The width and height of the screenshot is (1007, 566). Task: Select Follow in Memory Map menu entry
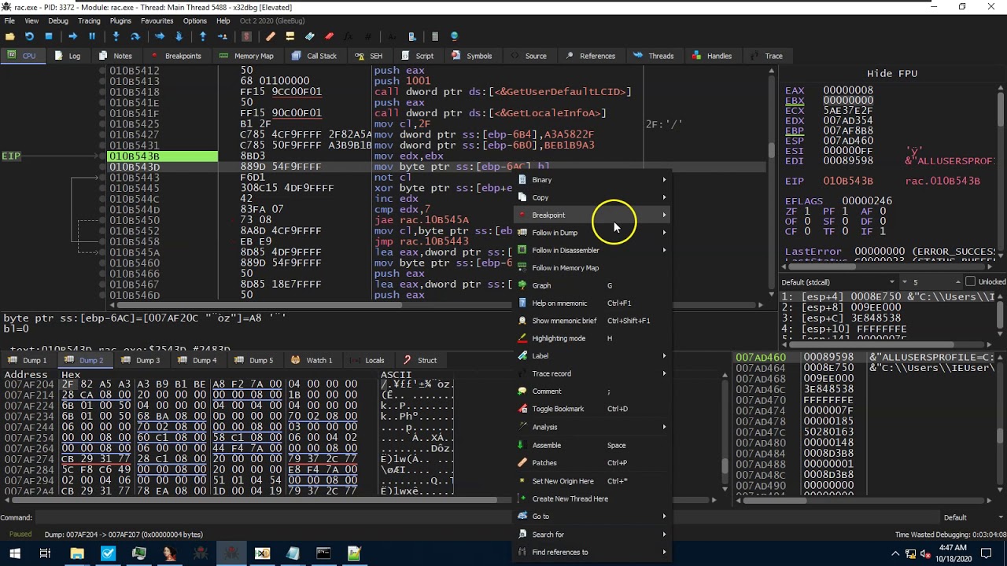pyautogui.click(x=592, y=268)
